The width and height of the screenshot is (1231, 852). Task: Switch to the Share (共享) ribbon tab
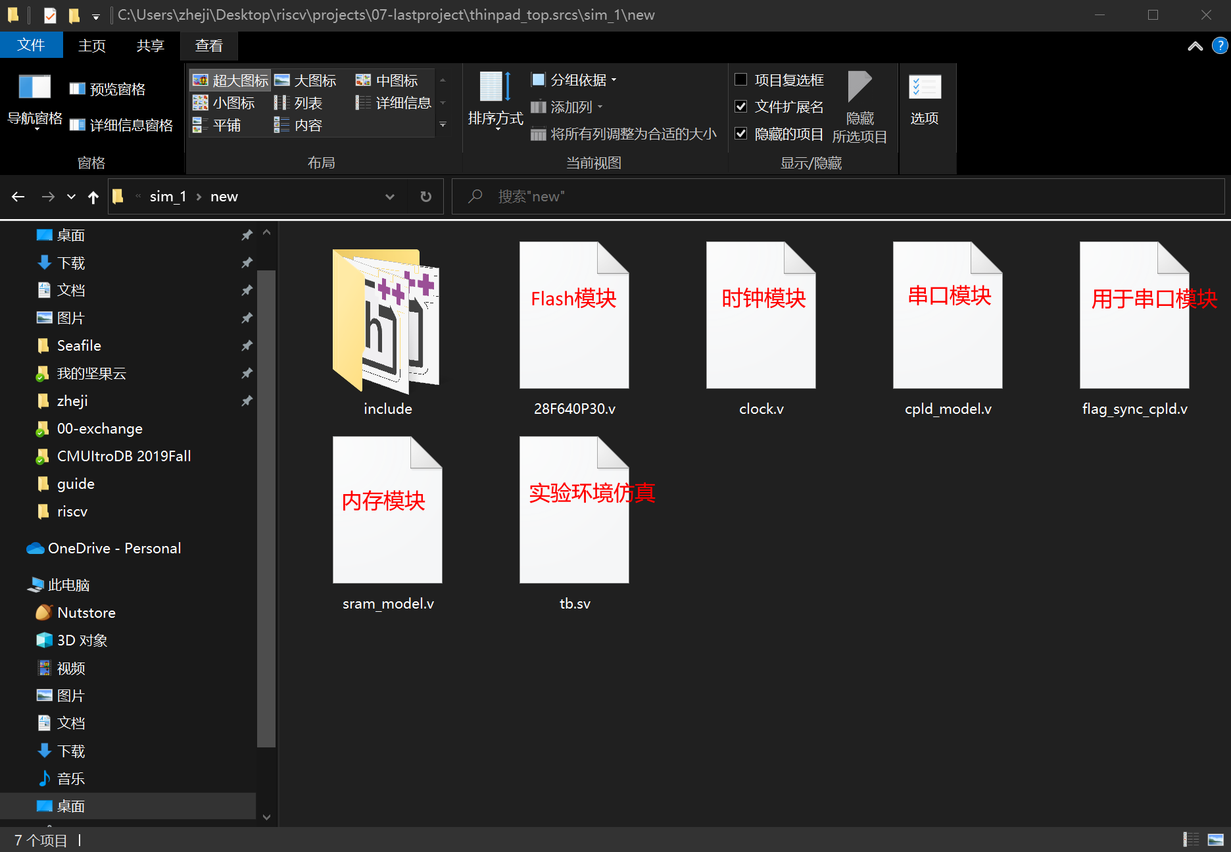click(x=150, y=45)
